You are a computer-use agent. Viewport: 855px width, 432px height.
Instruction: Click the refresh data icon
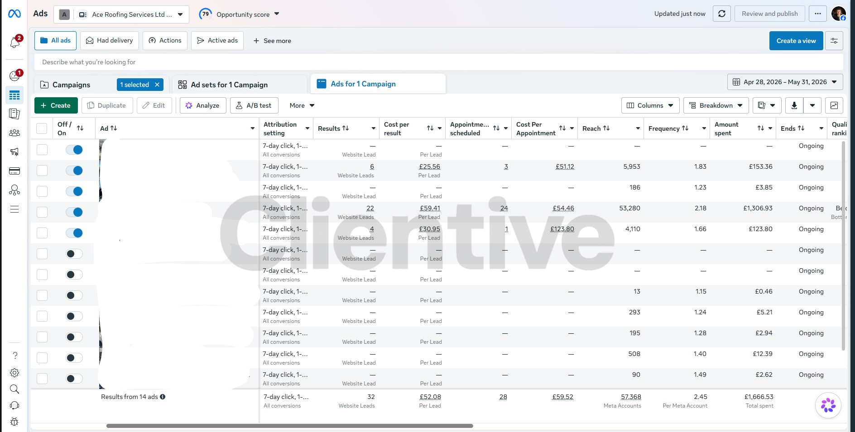pyautogui.click(x=722, y=14)
